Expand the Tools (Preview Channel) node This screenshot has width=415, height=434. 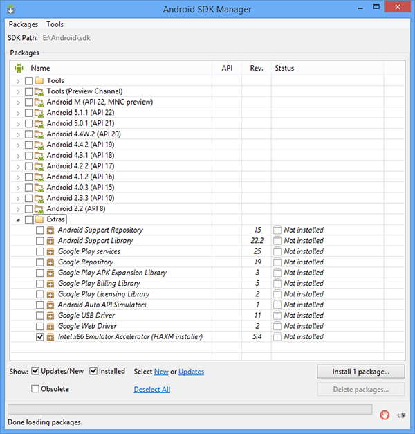coord(18,92)
